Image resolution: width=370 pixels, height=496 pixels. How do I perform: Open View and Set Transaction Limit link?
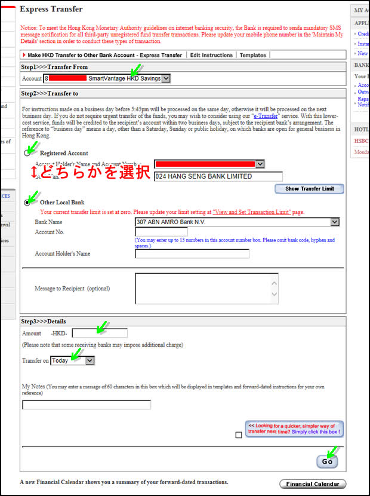click(x=251, y=212)
